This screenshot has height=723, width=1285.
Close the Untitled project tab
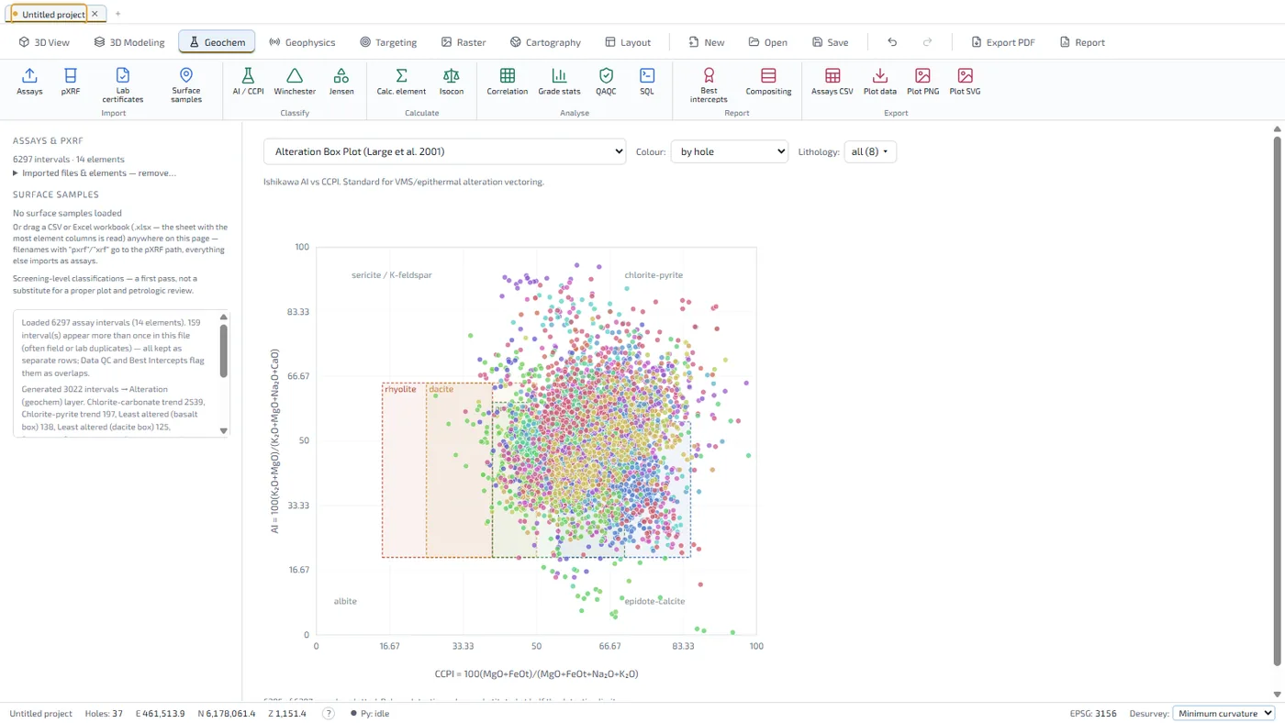tap(95, 14)
